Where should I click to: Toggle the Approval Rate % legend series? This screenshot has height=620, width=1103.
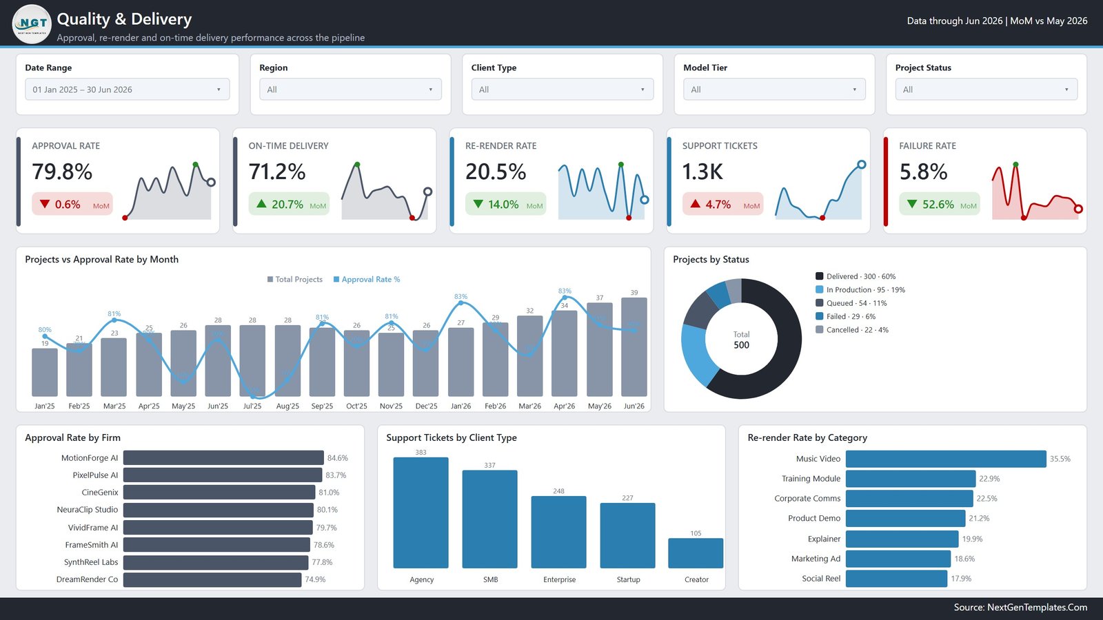coord(367,280)
